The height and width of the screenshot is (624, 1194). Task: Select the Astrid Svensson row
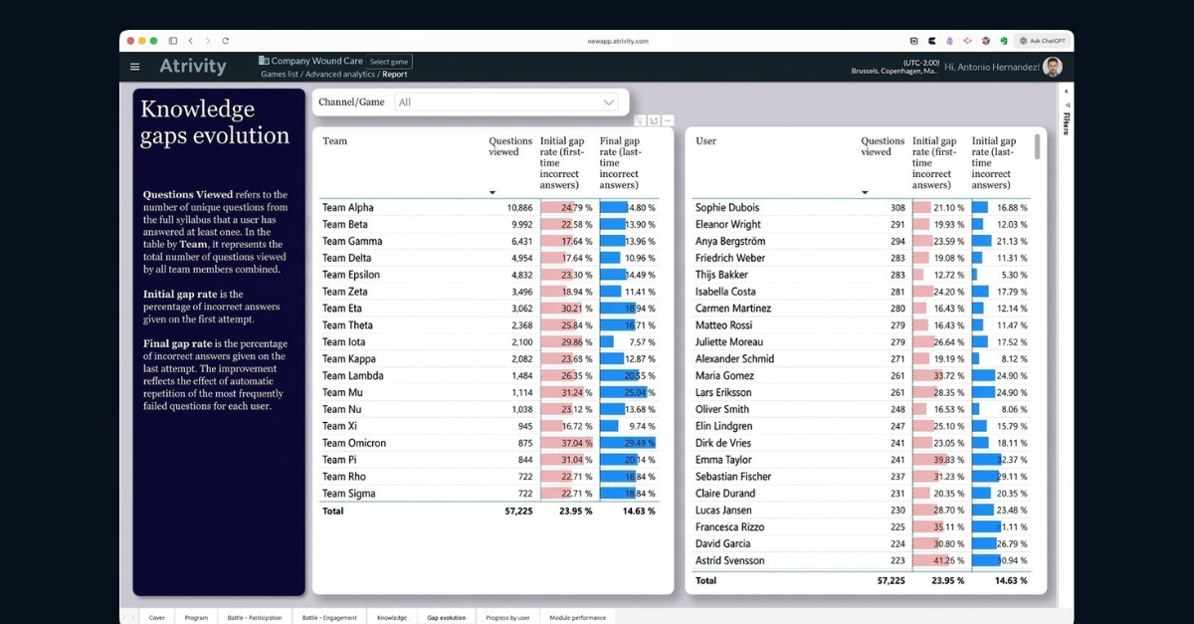[x=863, y=560]
